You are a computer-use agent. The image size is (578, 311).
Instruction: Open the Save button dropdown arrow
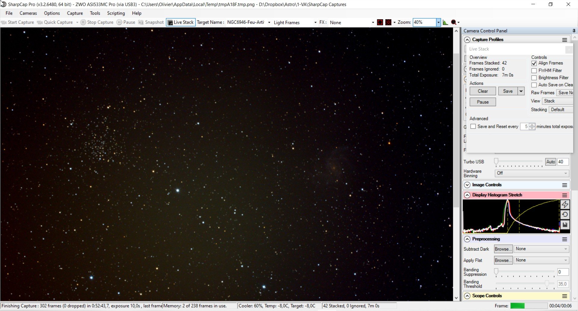click(x=521, y=91)
